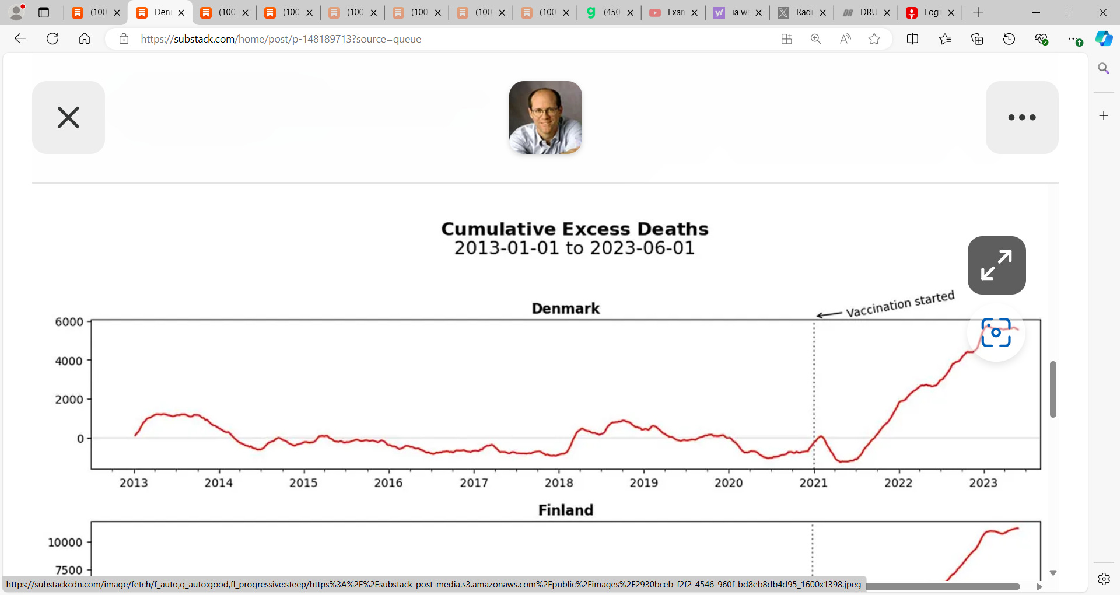The image size is (1120, 595).
Task: Click the page vertical scrollbar thumb
Action: tap(1053, 389)
